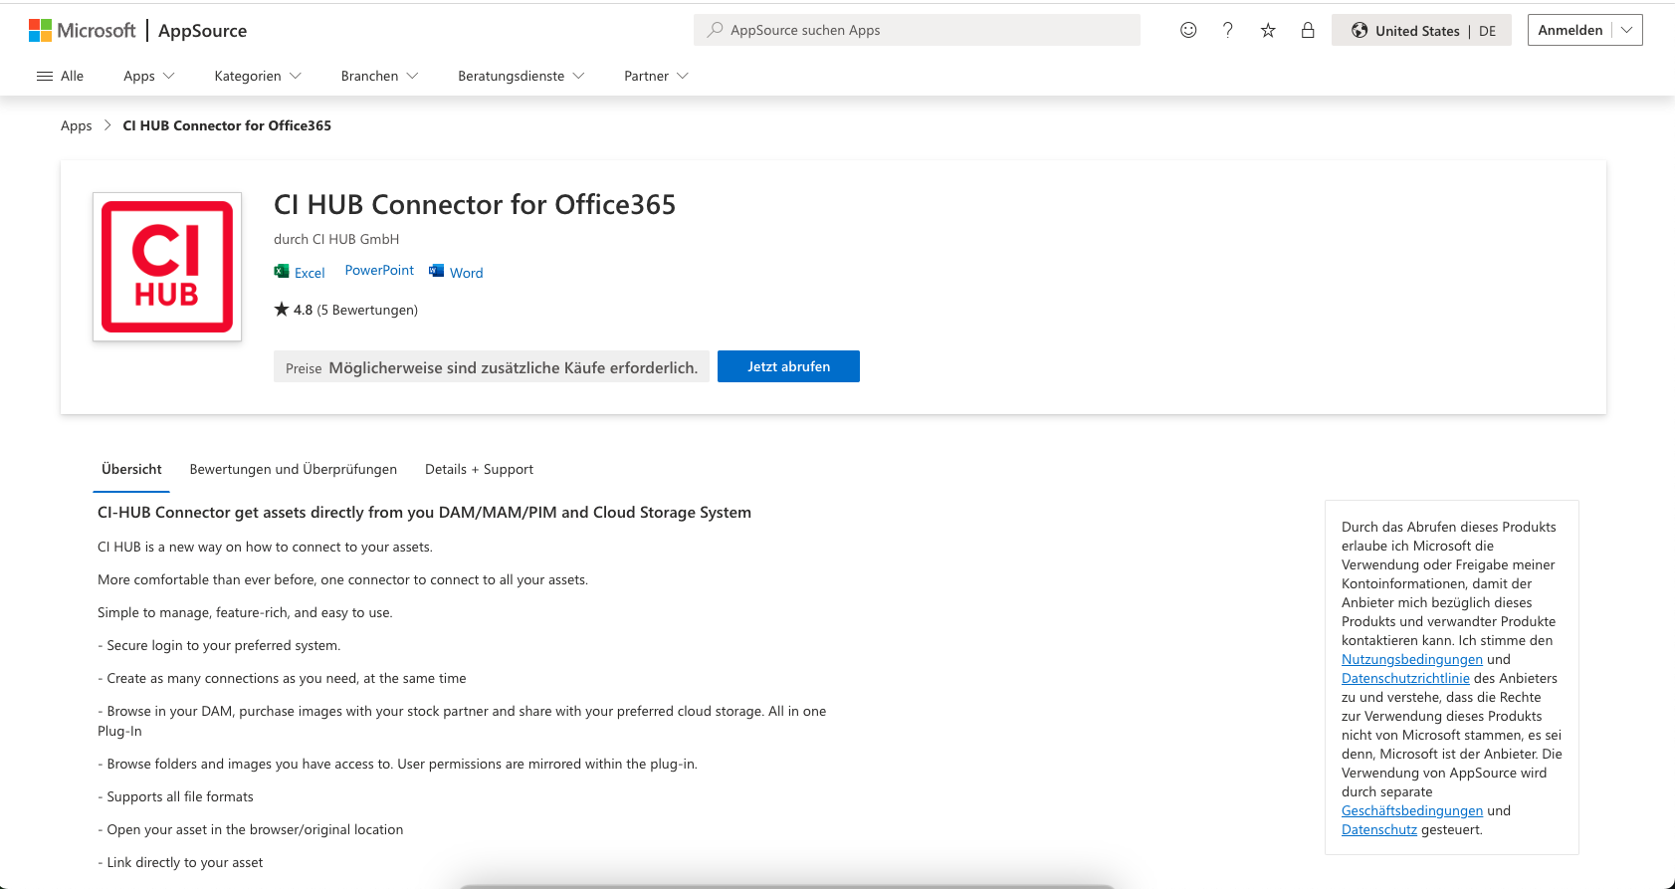Click the Apps breadcrumb link

point(77,125)
